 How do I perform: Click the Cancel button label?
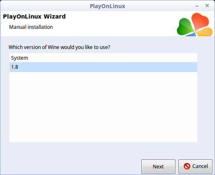200,166
